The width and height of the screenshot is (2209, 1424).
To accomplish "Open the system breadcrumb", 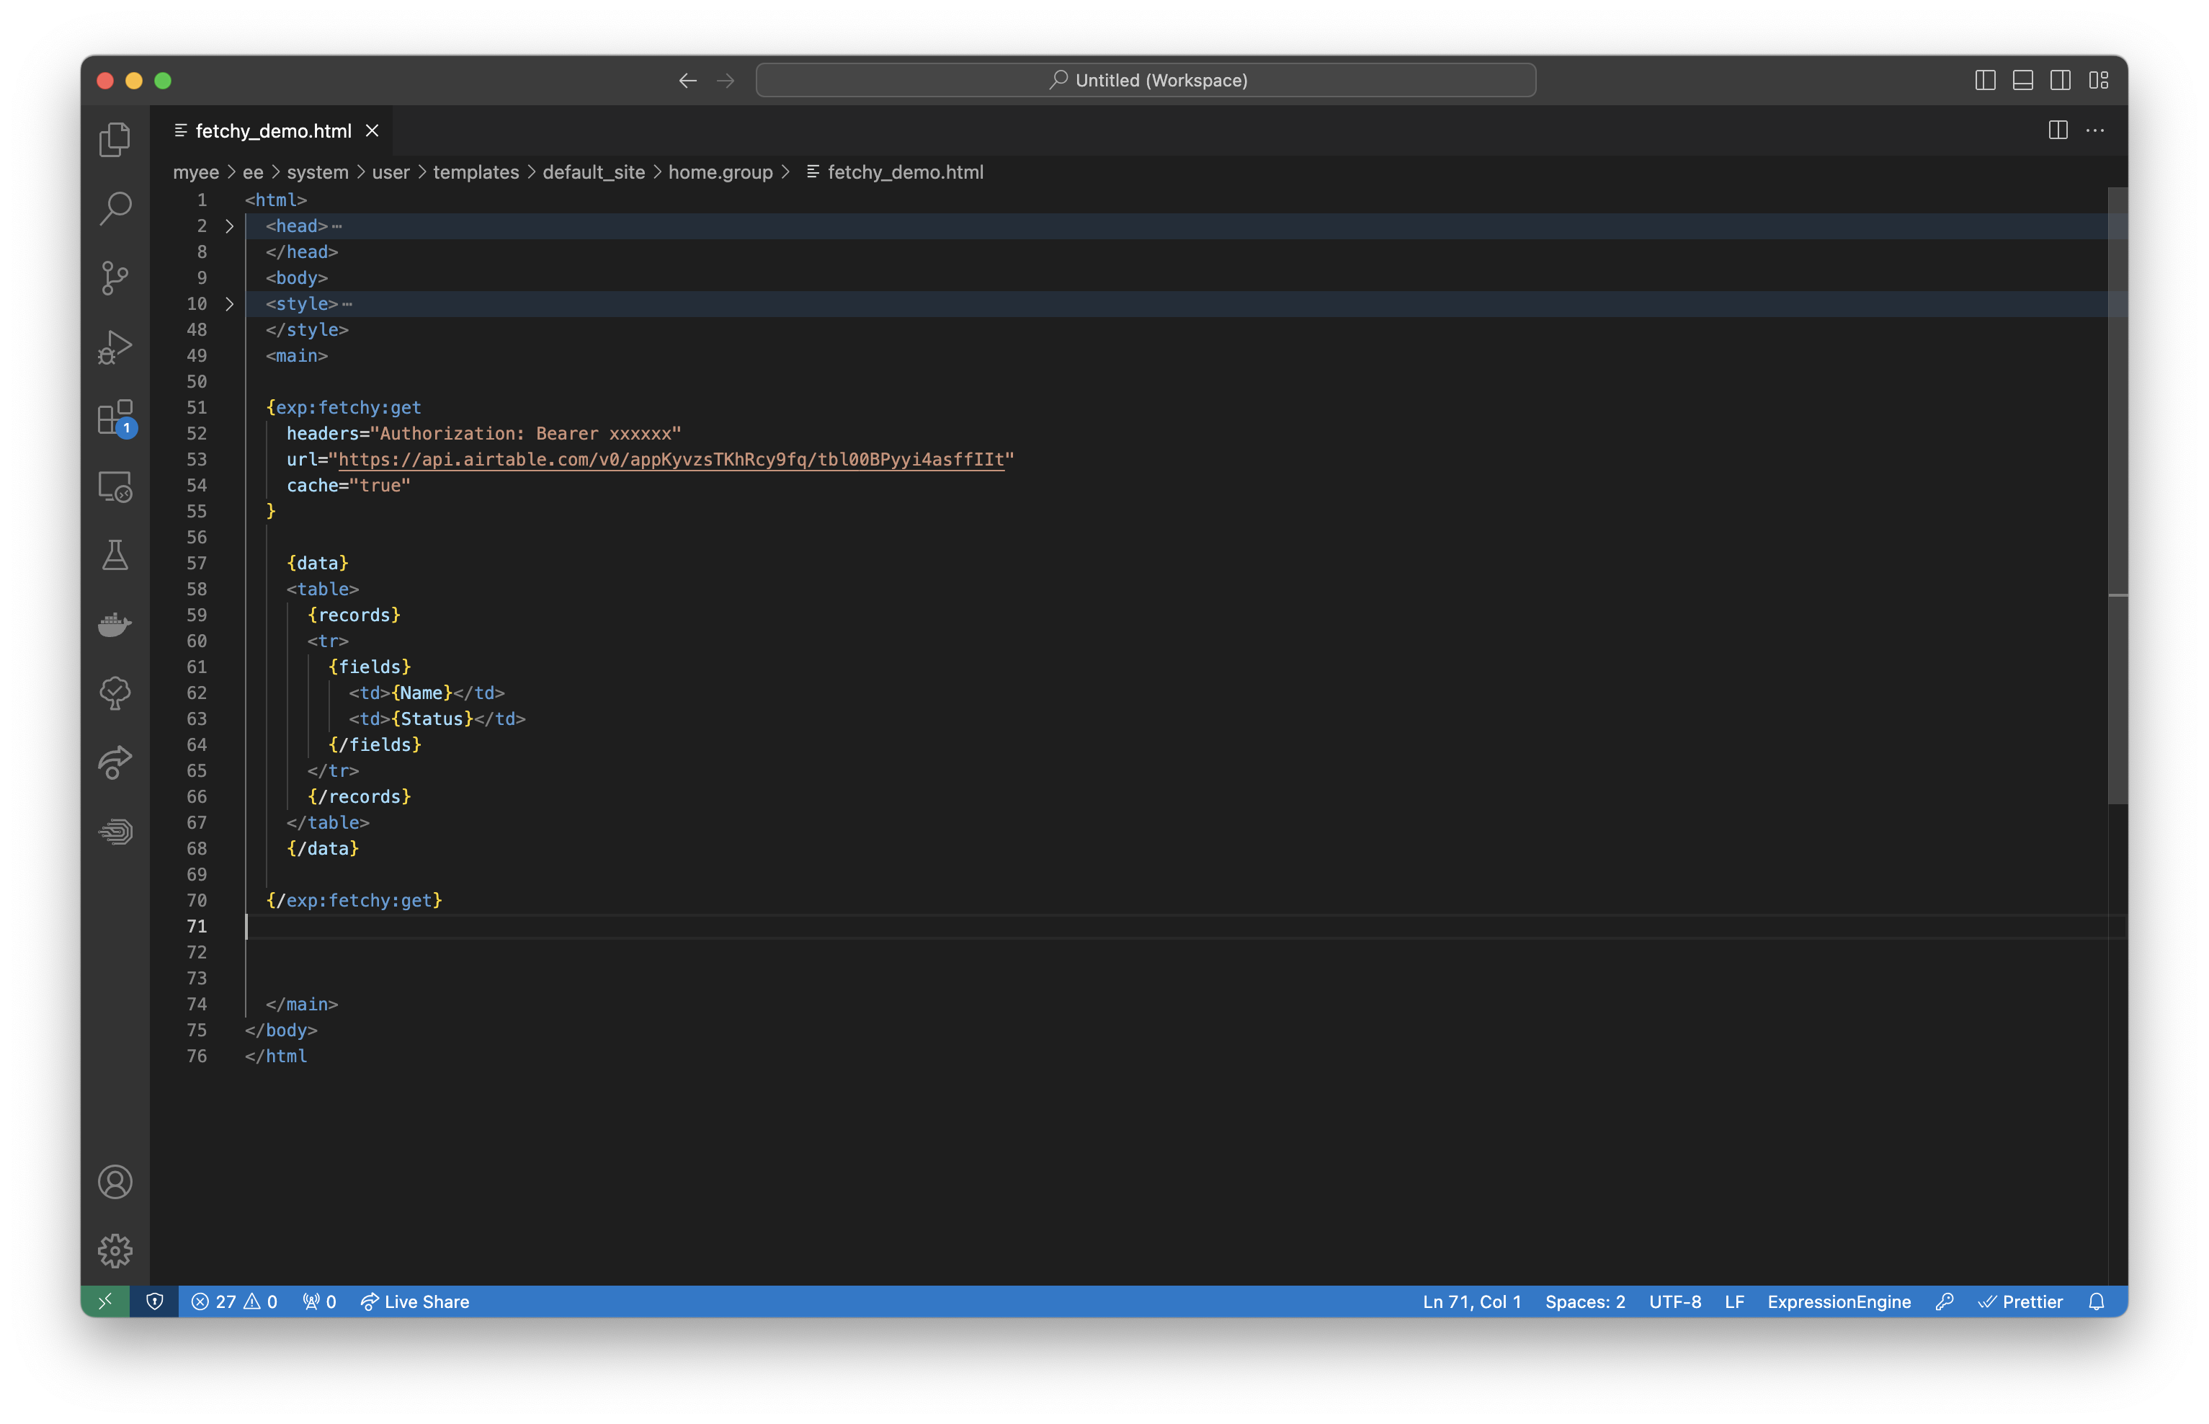I will [x=317, y=172].
